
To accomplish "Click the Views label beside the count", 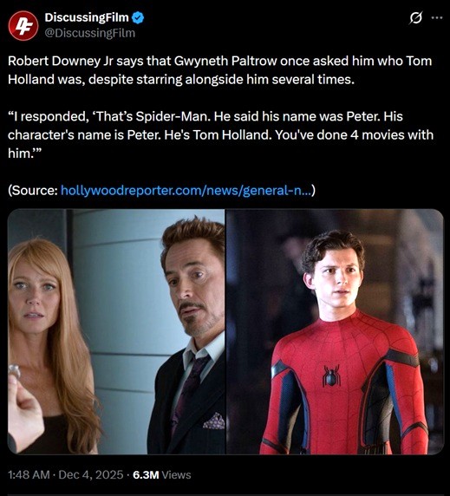I will tap(177, 474).
